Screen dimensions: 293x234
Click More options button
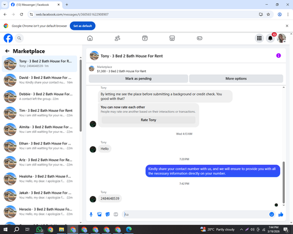pos(236,78)
